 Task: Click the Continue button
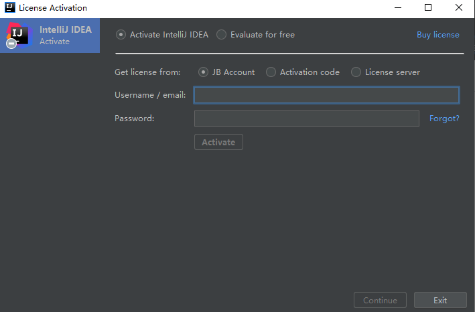click(380, 300)
